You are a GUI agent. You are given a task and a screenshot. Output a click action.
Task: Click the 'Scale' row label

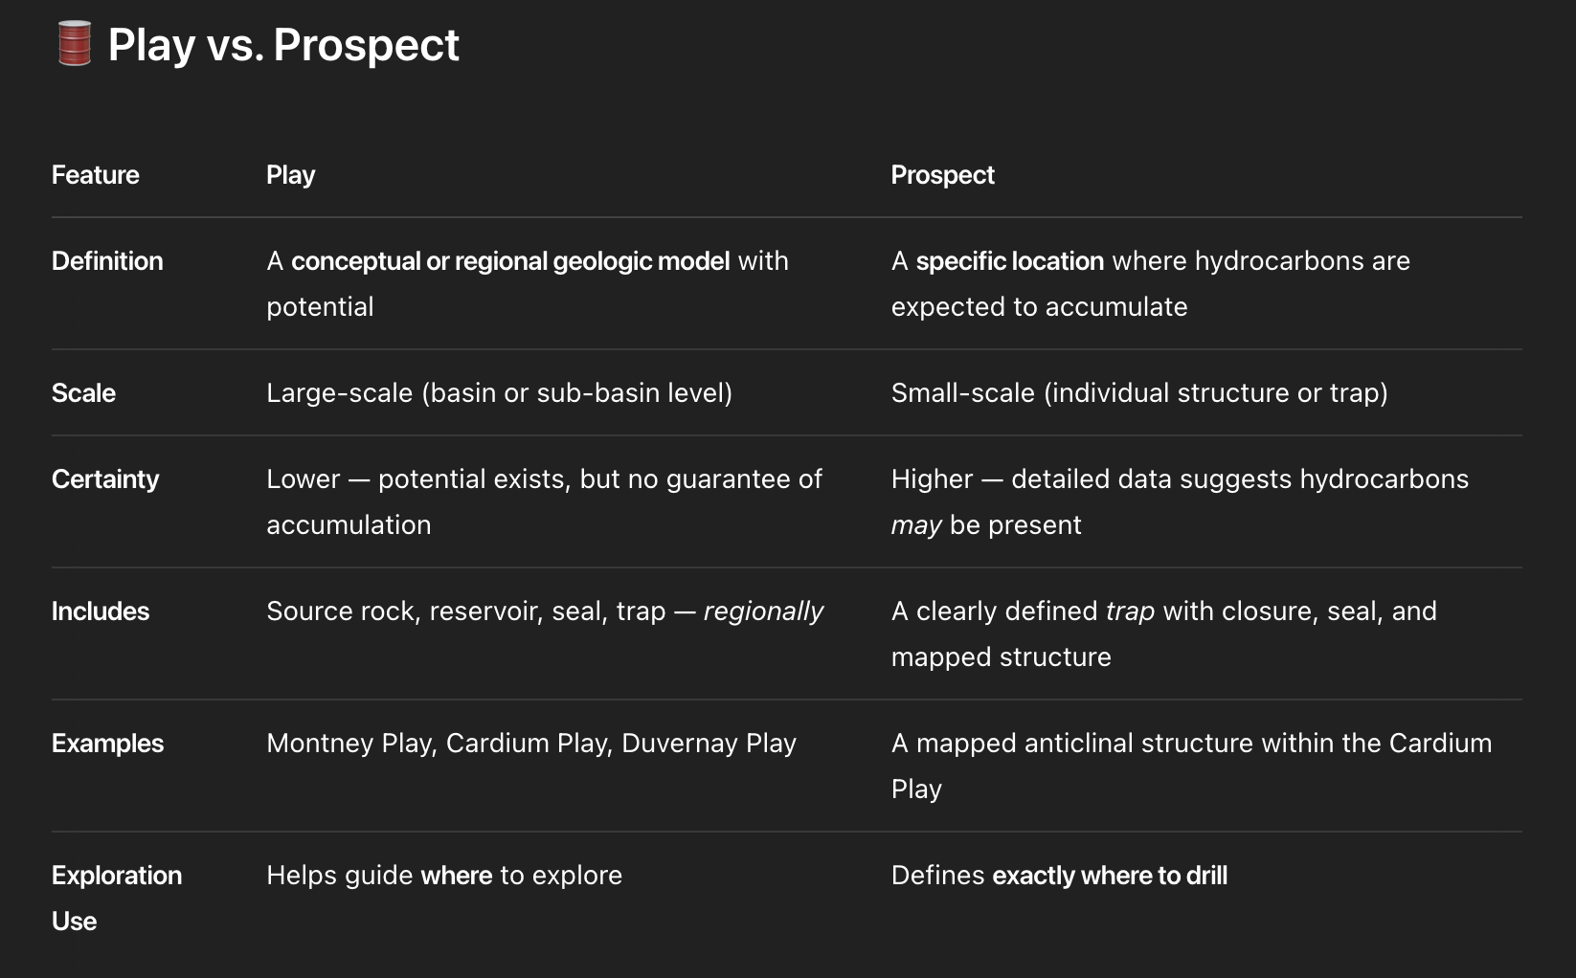[x=83, y=393]
